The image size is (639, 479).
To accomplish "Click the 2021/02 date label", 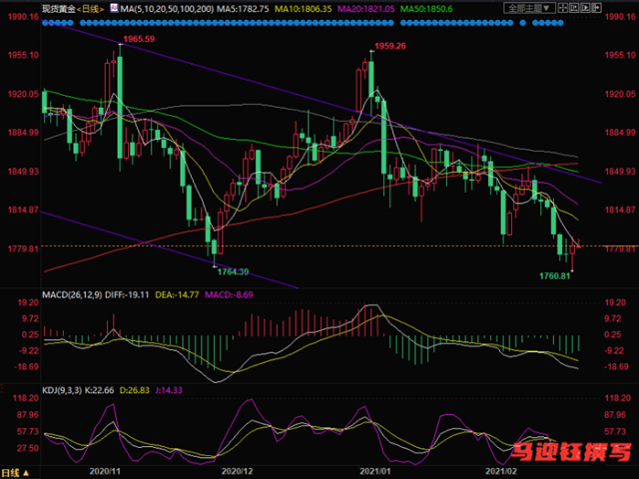I will tap(501, 471).
